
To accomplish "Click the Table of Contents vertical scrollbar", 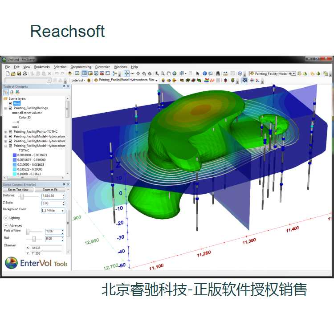I will 68,135.
